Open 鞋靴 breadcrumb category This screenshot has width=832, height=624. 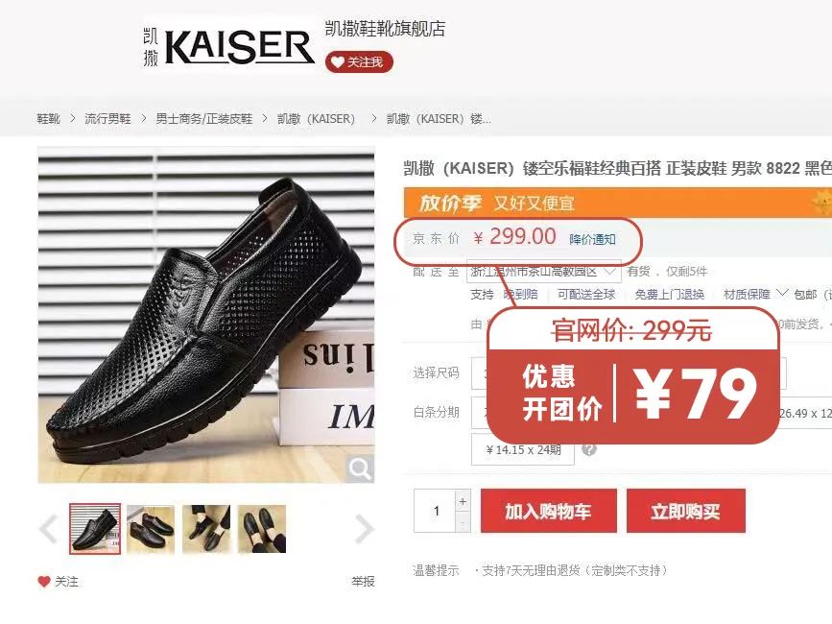pyautogui.click(x=48, y=119)
